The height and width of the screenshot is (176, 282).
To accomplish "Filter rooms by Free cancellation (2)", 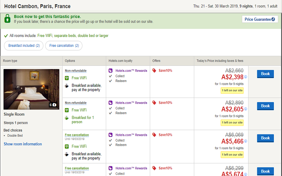I will point(64,46).
